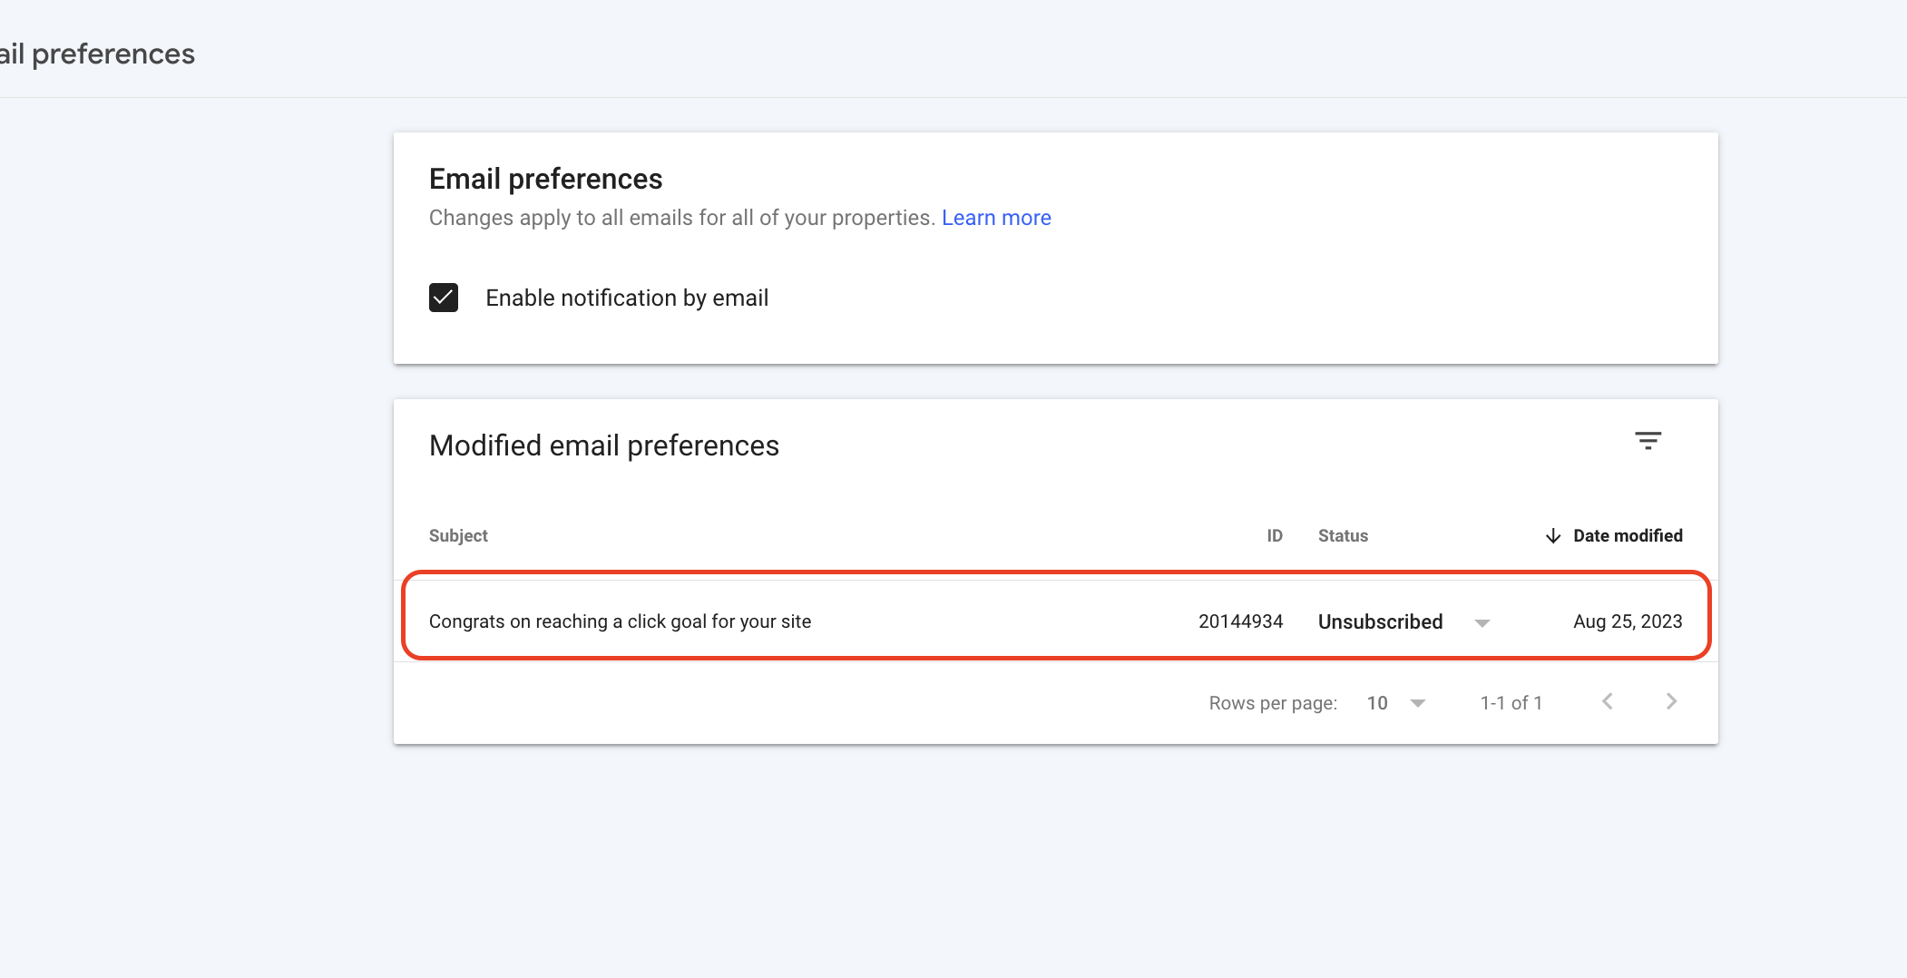Viewport: 1907px width, 978px height.
Task: Click the '1-1 of 1' pagination text
Action: pos(1511,703)
